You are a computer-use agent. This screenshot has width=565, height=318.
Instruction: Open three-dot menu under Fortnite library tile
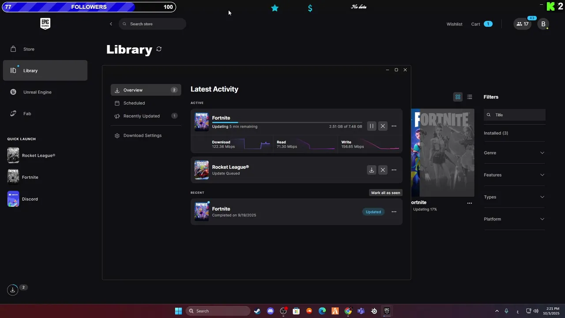point(470,203)
